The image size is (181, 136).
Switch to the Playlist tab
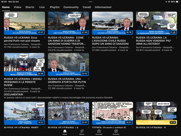[x=55, y=7]
